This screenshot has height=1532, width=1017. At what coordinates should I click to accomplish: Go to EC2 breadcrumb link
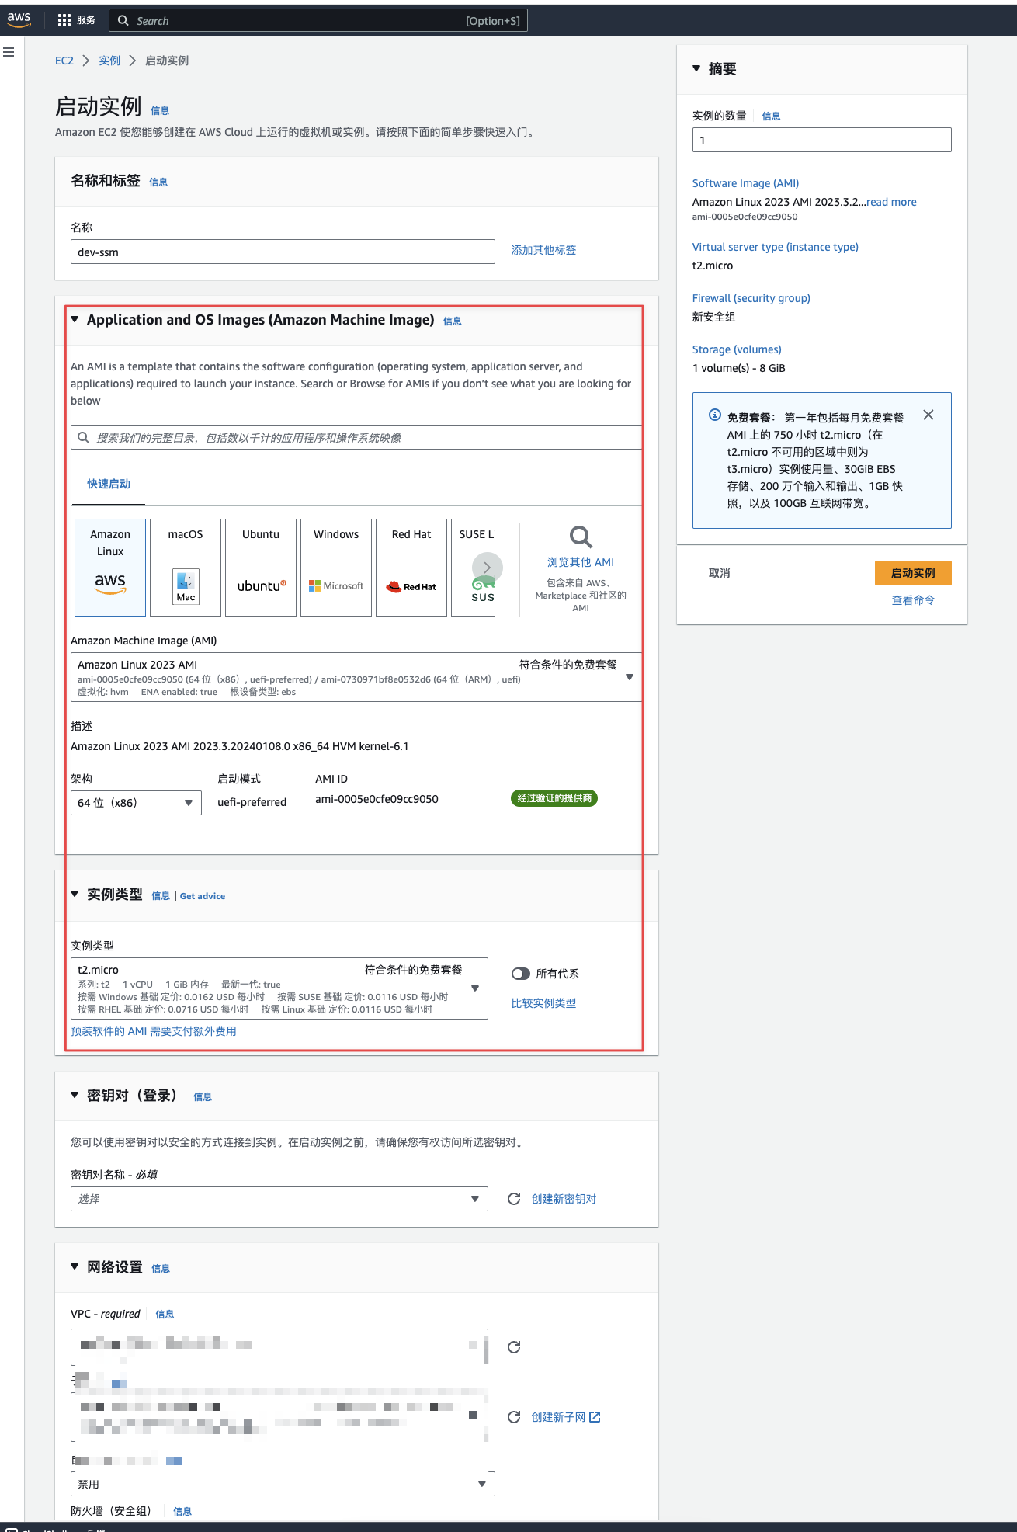pos(64,61)
